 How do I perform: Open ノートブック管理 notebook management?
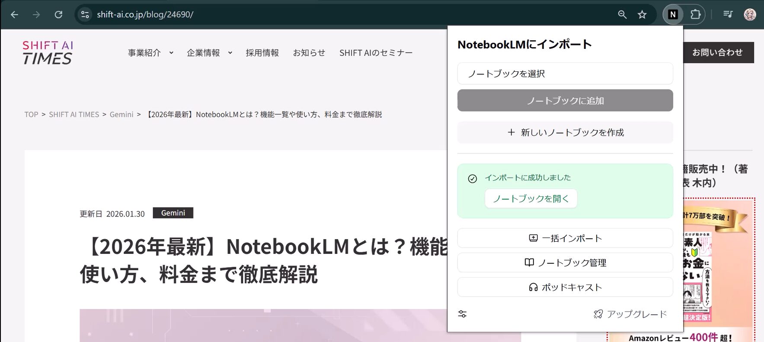[565, 262]
